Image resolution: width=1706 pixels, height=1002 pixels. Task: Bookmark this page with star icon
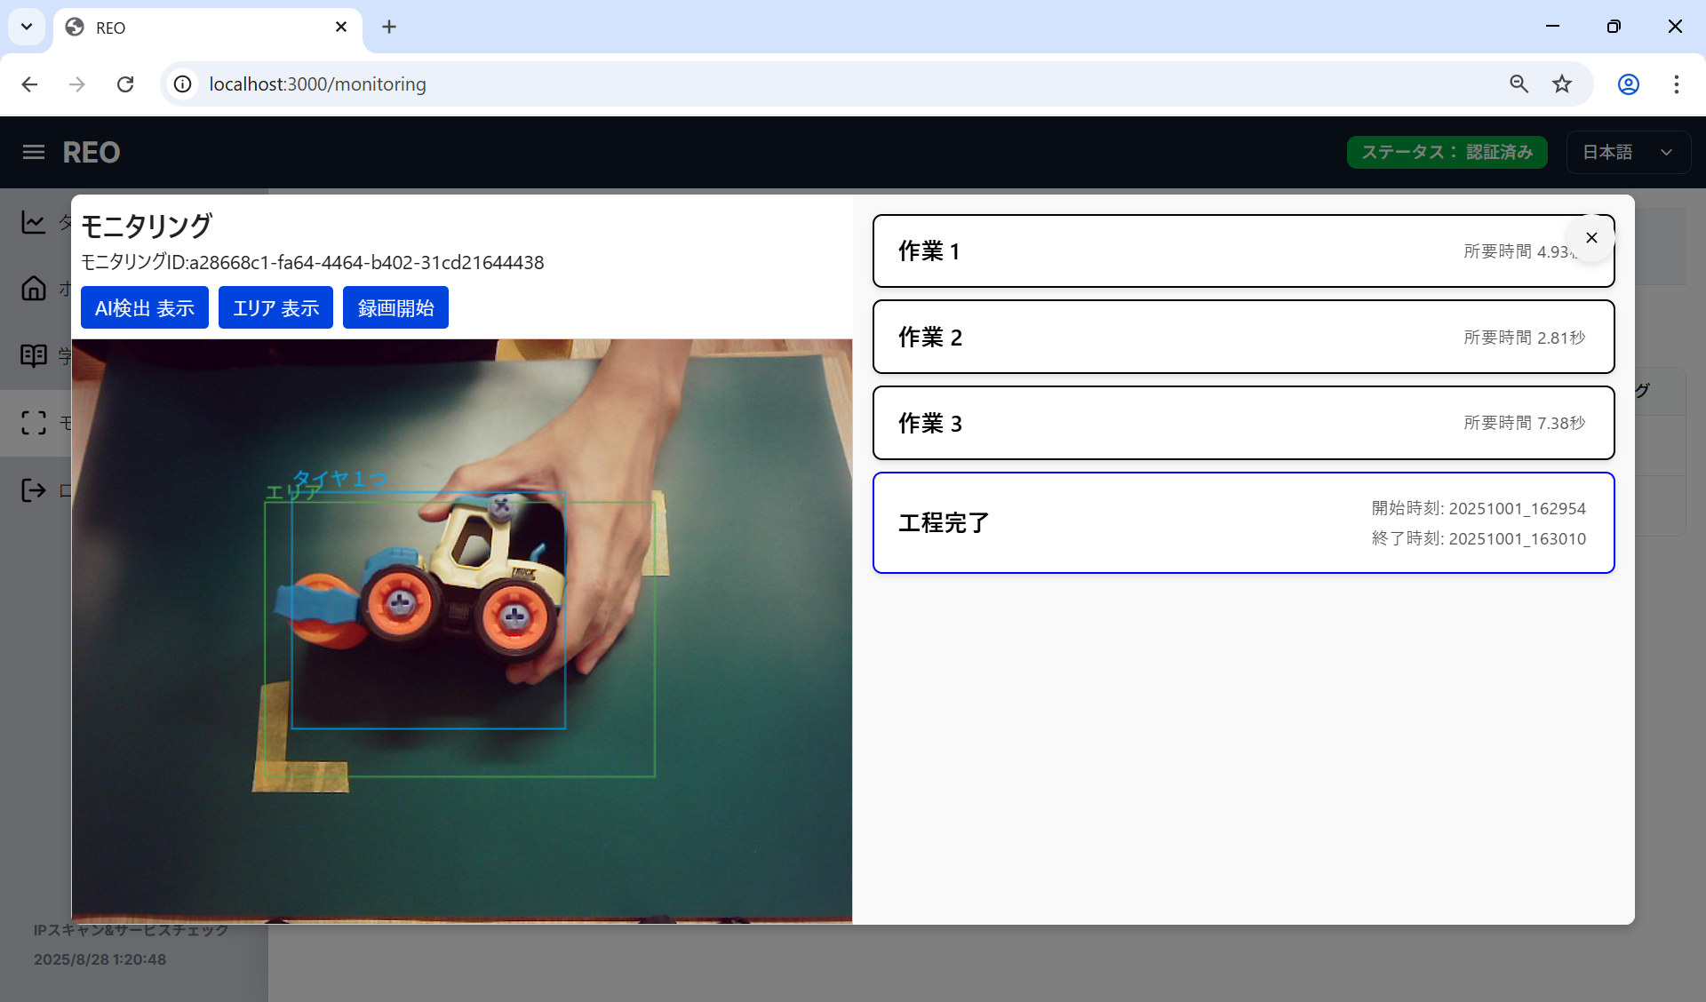tap(1561, 84)
